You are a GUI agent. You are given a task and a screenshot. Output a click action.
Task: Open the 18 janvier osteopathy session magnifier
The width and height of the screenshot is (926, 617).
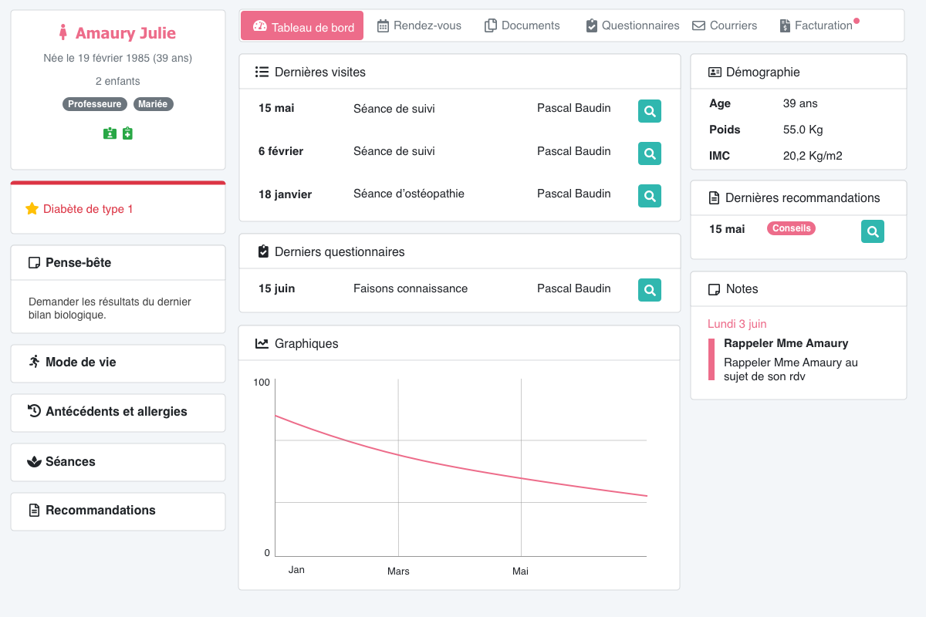[x=650, y=196]
